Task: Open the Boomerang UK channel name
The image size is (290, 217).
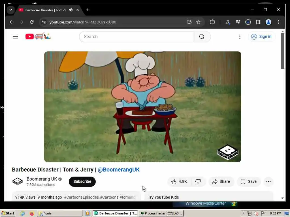Action: tap(42, 179)
